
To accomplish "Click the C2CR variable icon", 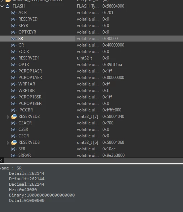I will pyautogui.click(x=14, y=136).
